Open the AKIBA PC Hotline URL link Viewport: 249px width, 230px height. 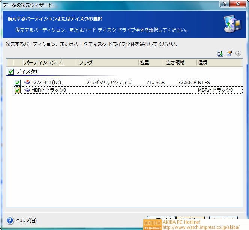pyautogui.click(x=201, y=227)
